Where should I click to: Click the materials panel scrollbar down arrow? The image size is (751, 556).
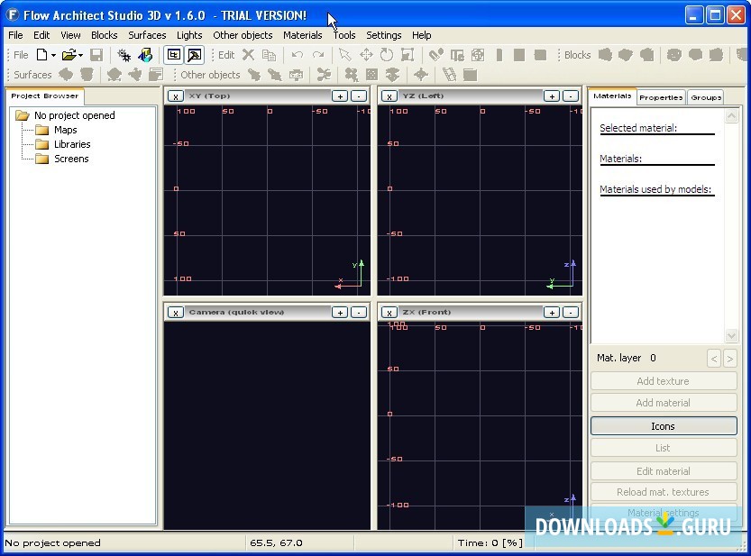point(732,335)
